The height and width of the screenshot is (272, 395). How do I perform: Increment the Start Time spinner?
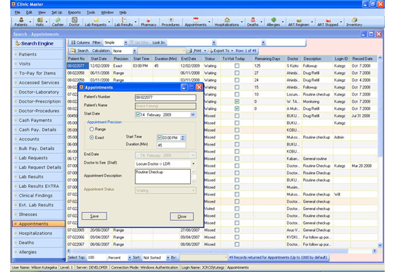click(x=183, y=136)
